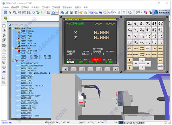Click the RESET key on keypad
The image size is (172, 125).
(160, 67)
